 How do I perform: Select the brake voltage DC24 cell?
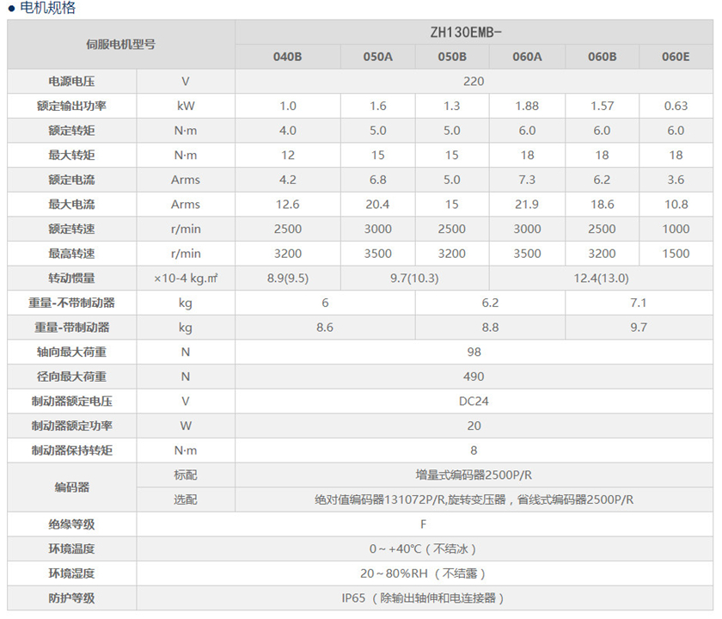click(474, 401)
